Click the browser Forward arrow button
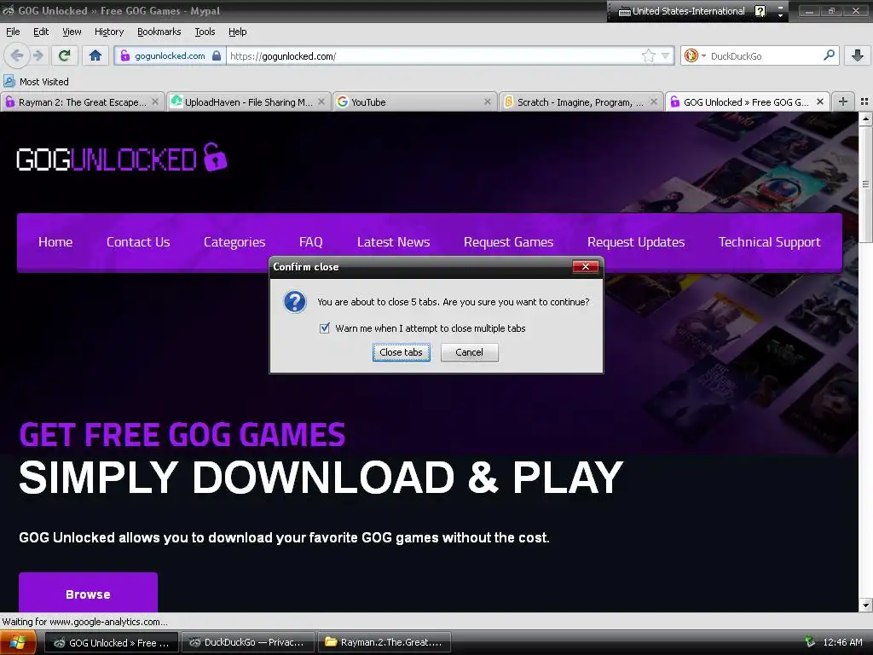Viewport: 873px width, 655px height. [38, 55]
